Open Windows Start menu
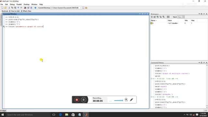 coord(3,115)
